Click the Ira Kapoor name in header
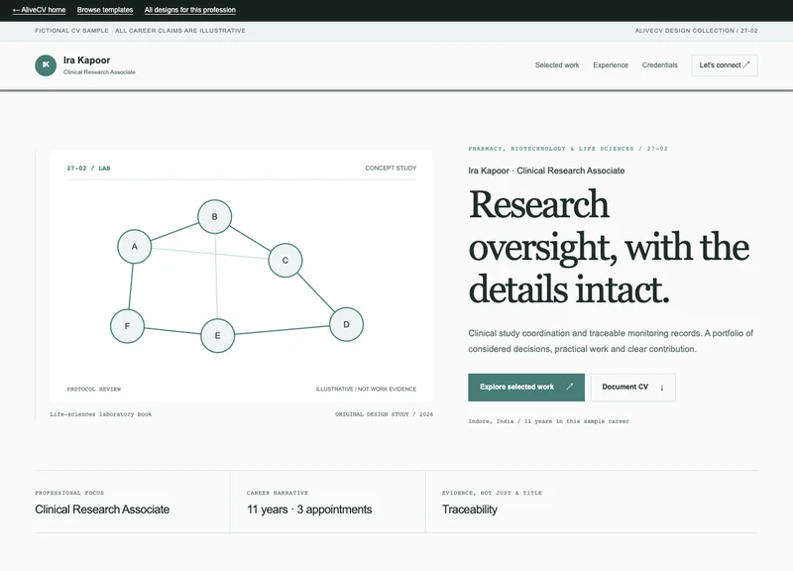The height and width of the screenshot is (571, 793). 86,60
